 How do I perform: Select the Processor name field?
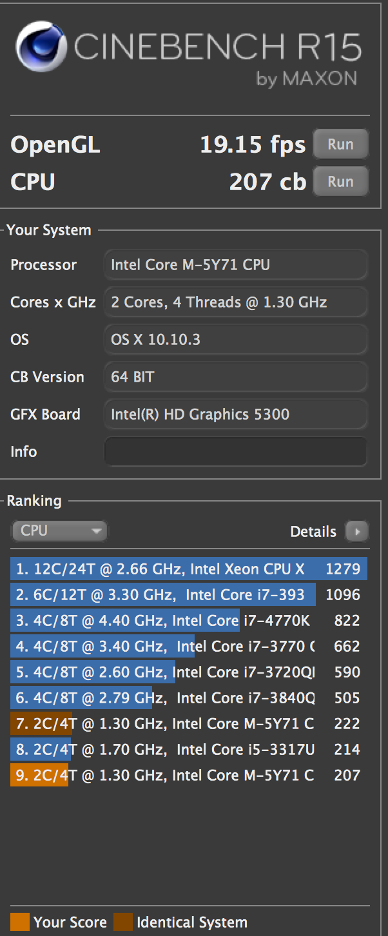click(235, 265)
